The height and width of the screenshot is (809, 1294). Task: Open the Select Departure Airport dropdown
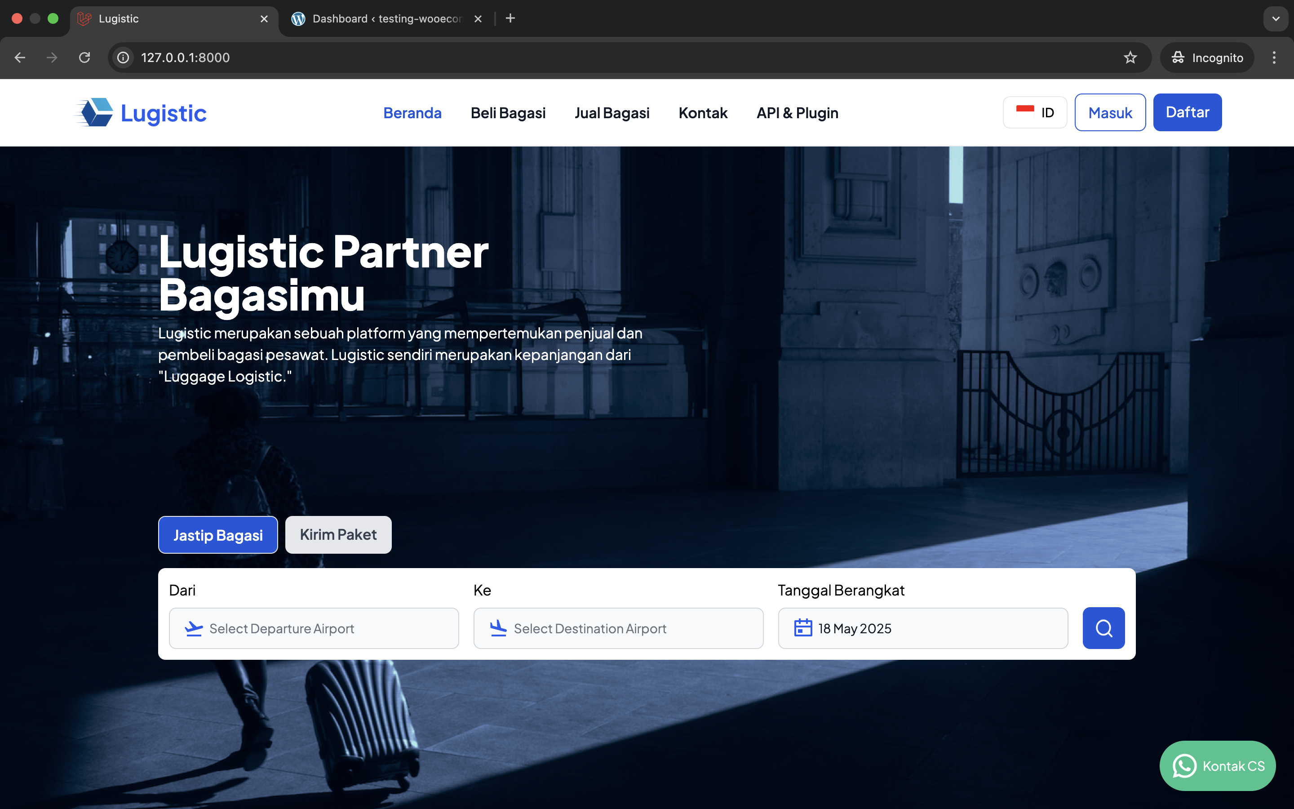[314, 628]
